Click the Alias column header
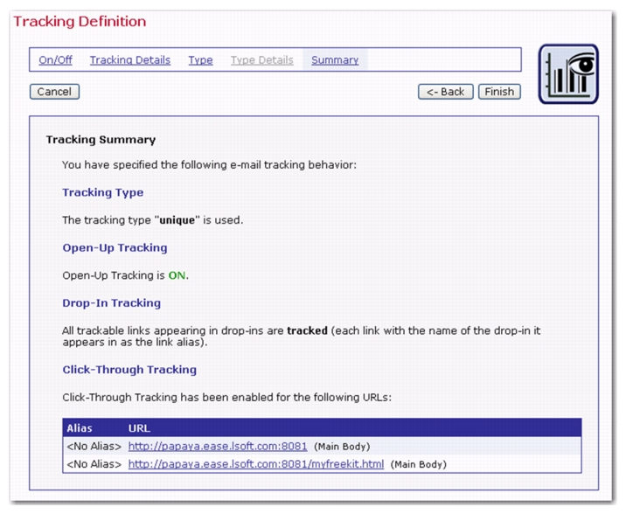The width and height of the screenshot is (626, 514). pyautogui.click(x=80, y=429)
